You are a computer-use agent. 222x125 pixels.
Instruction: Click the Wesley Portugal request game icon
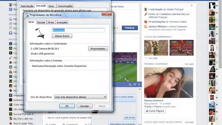[146, 9]
